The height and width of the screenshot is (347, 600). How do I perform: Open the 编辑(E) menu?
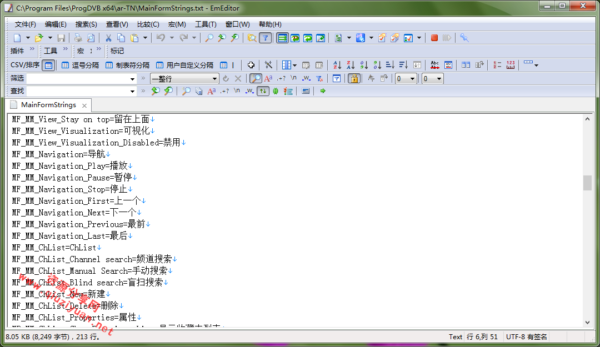click(x=56, y=24)
